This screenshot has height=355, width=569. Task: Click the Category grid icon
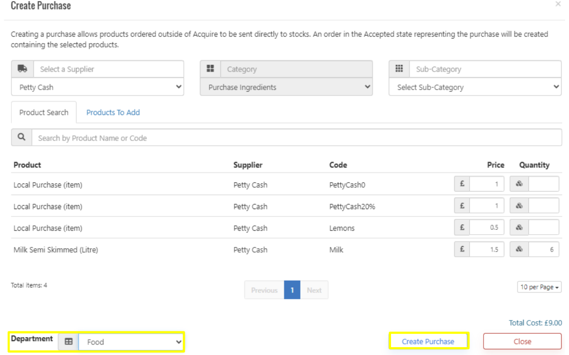(210, 69)
